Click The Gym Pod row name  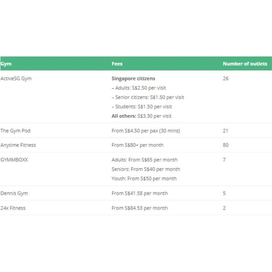coord(15,131)
